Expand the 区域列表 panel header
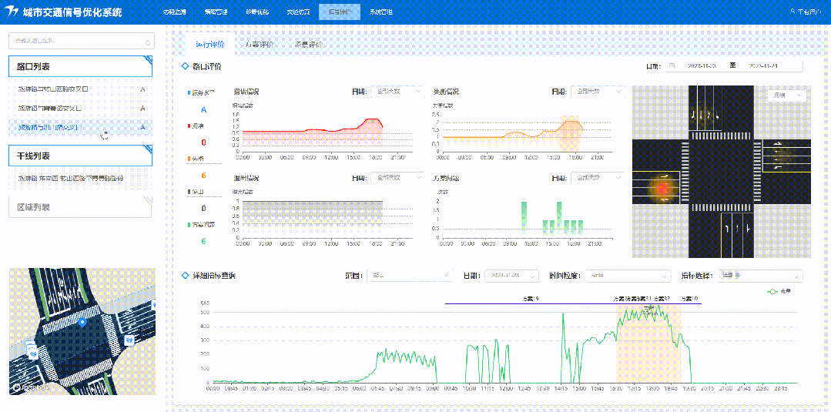 (81, 207)
